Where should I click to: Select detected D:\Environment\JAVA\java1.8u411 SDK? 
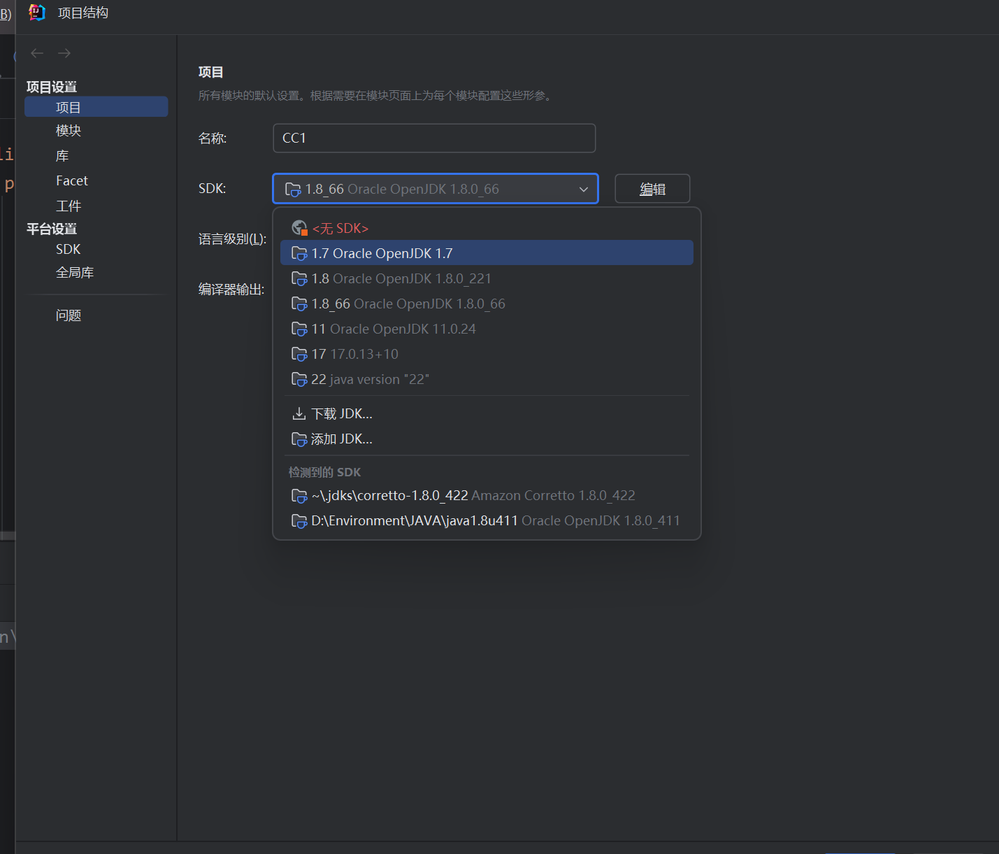[487, 521]
